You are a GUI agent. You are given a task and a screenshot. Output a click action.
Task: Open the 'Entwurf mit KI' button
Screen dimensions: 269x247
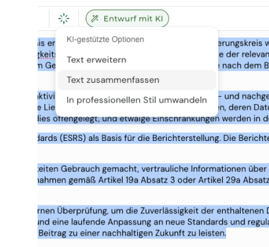(127, 18)
